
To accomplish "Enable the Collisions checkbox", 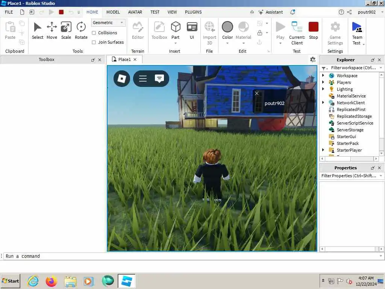I will pos(94,33).
